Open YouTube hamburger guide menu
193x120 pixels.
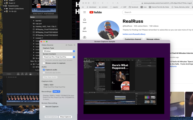pos(84,12)
